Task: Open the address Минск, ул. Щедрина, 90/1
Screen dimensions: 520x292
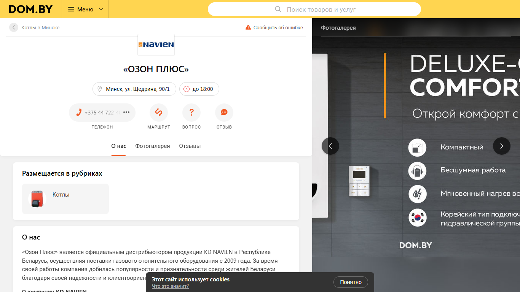Action: [x=134, y=89]
